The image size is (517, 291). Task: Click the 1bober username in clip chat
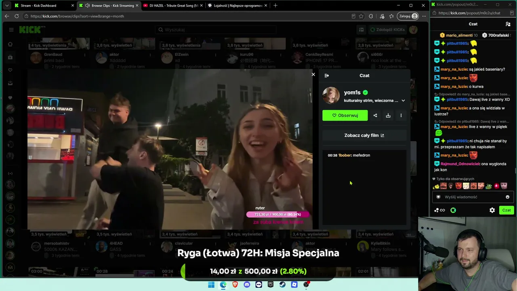(x=345, y=155)
